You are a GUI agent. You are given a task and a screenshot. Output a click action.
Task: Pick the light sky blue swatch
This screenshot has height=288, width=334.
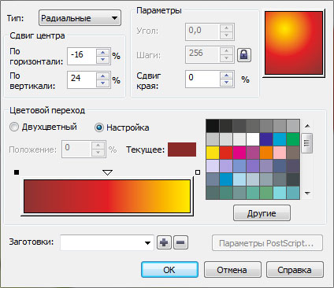click(239, 179)
